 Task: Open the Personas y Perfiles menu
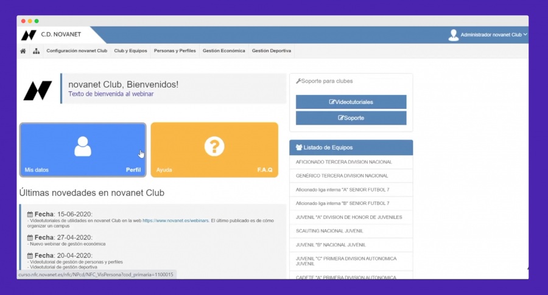(175, 50)
